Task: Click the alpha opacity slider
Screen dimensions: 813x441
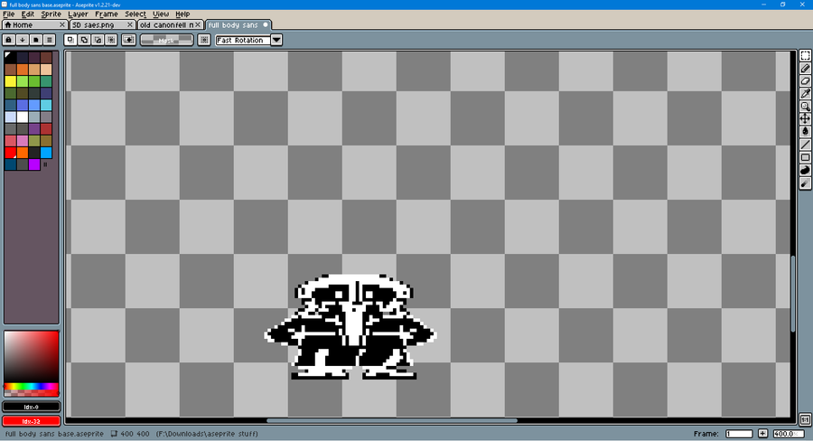Action: pos(31,393)
